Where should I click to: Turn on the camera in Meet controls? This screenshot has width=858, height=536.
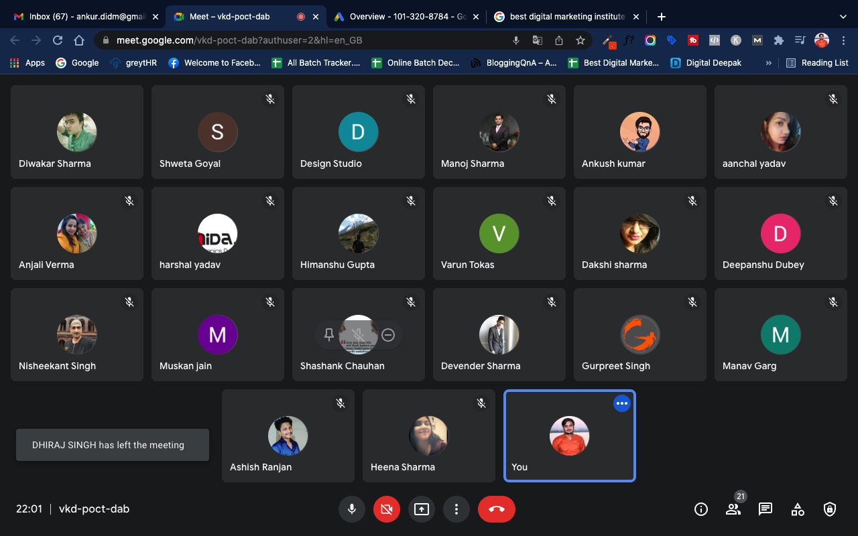(x=386, y=509)
